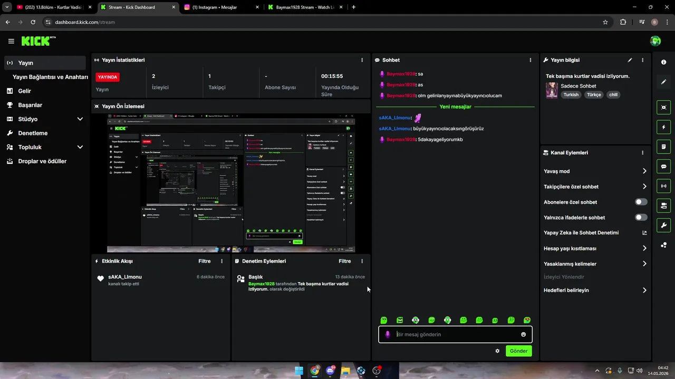Click Baymax1928 in moderation log
675x379 pixels.
pyautogui.click(x=262, y=284)
